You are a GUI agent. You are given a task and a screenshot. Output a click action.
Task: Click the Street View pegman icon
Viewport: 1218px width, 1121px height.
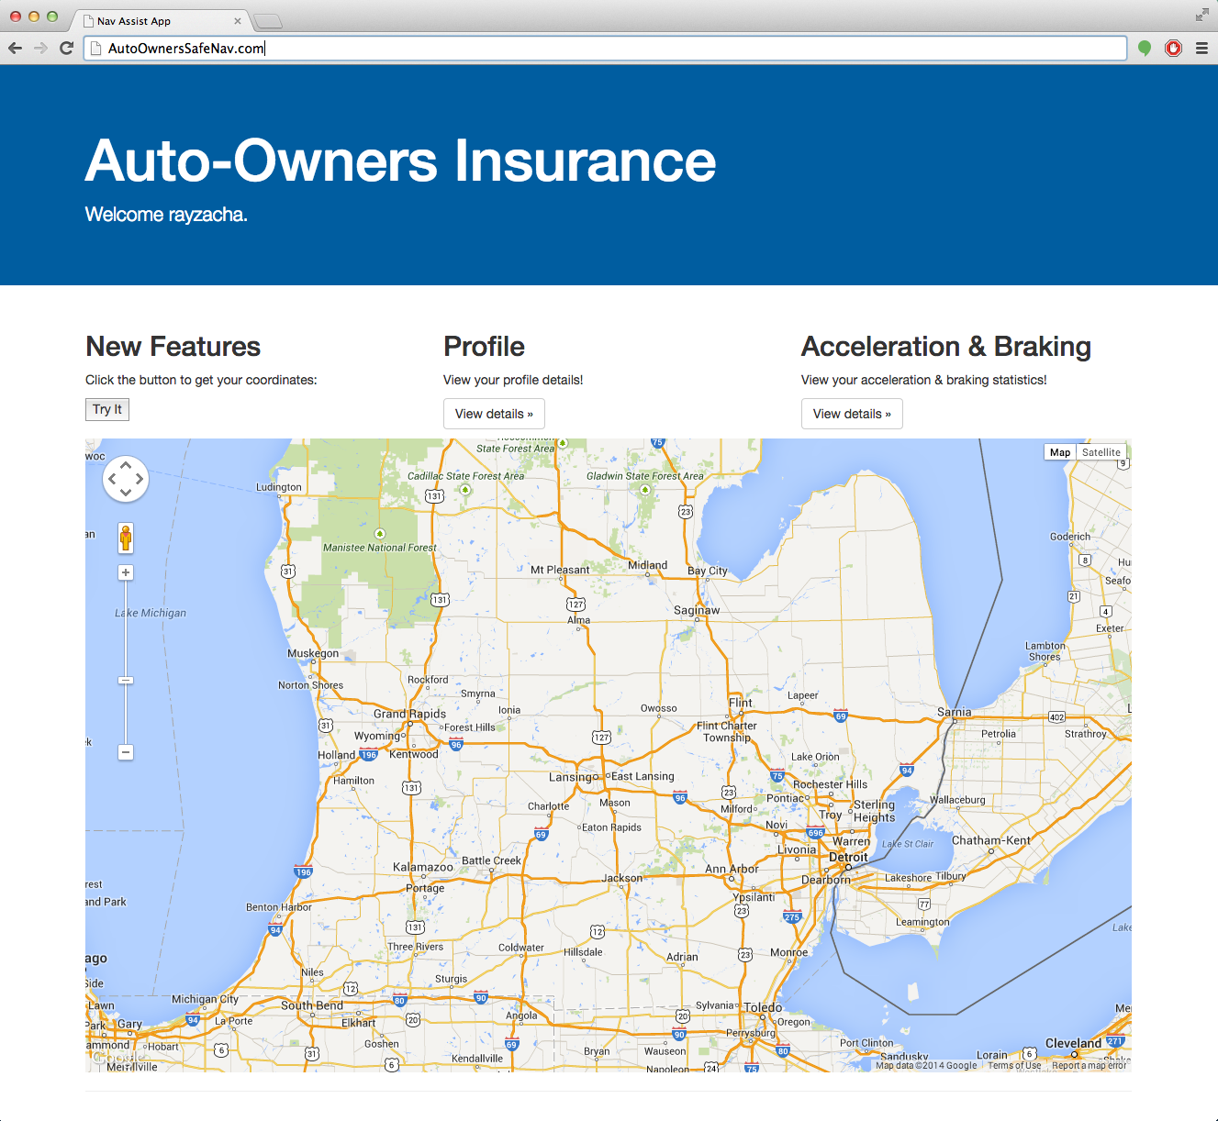click(x=126, y=538)
